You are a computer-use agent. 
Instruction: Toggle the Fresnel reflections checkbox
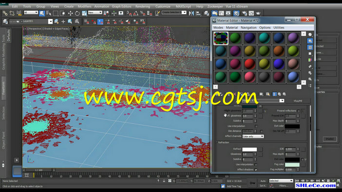[299, 111]
